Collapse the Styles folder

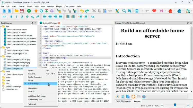1,47
